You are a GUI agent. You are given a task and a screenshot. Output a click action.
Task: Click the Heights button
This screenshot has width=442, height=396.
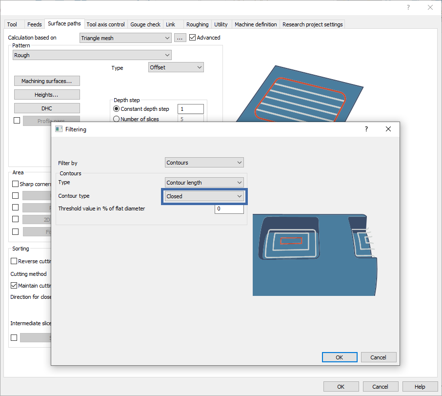coord(47,95)
